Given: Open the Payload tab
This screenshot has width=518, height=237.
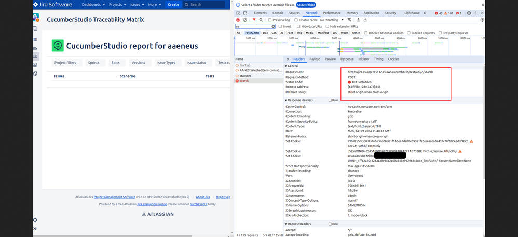Looking at the screenshot, I should point(315,59).
